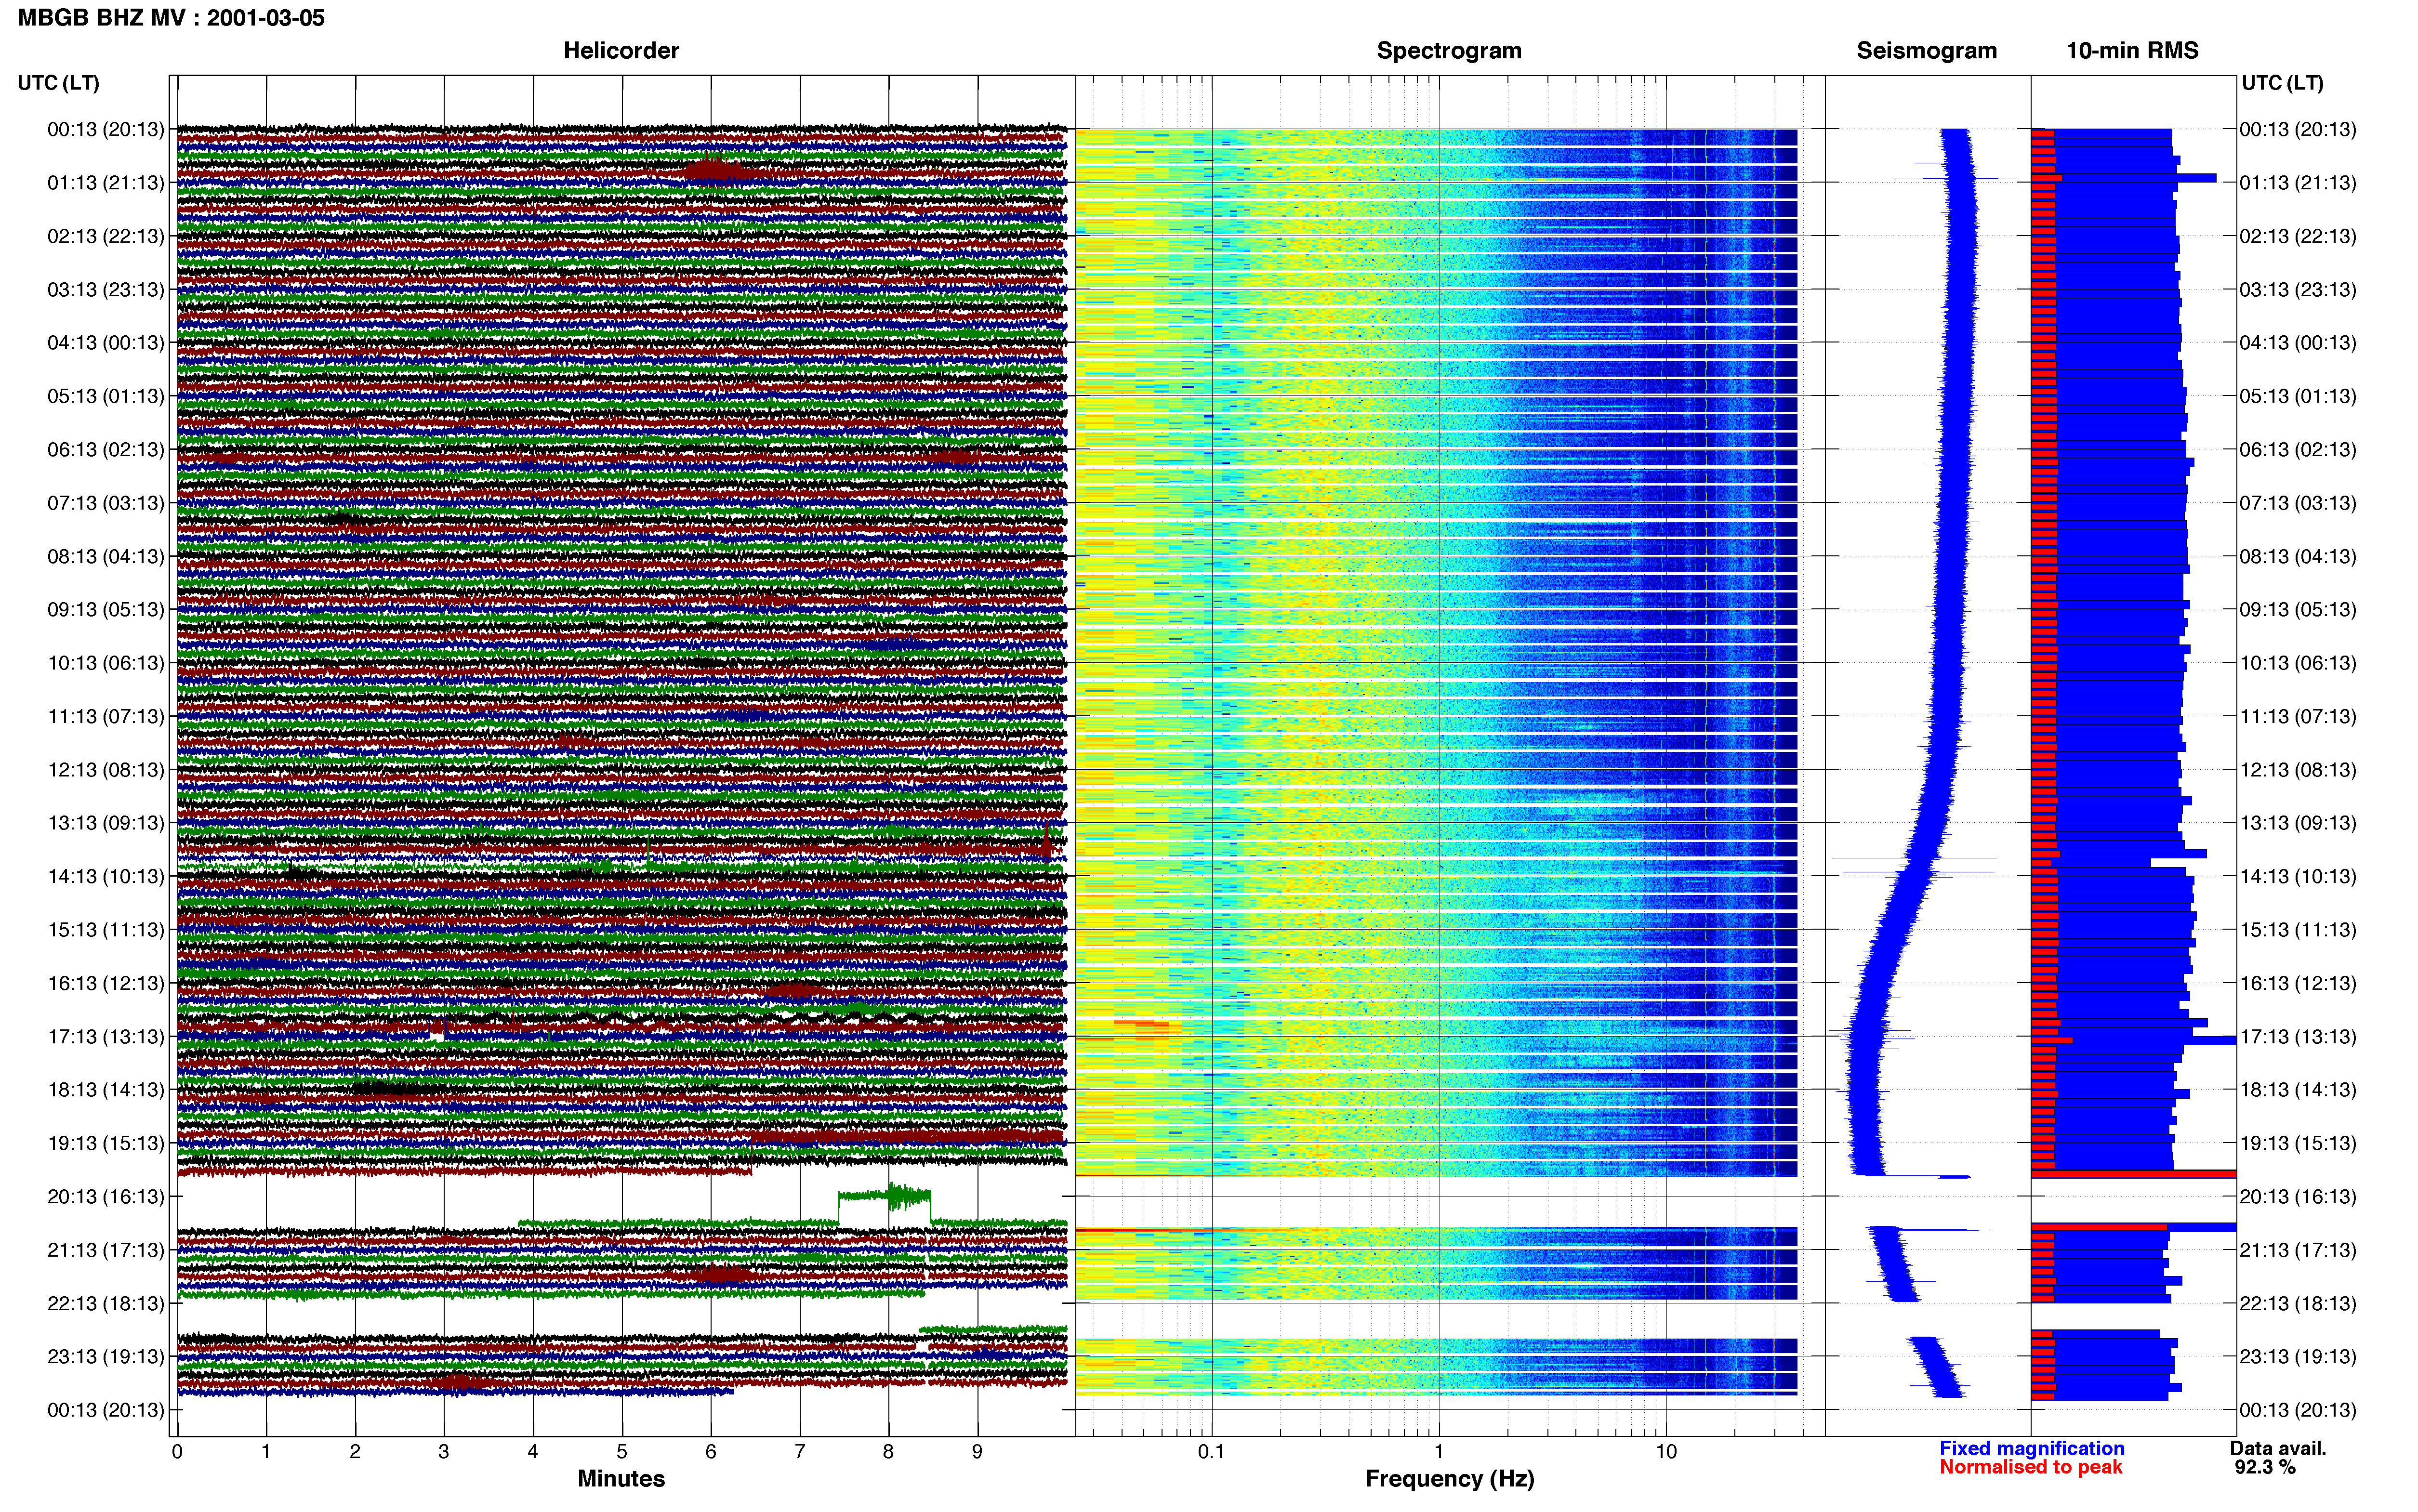The image size is (2418, 1512).
Task: Click right time label '14:13 (10:13)'
Action: tap(2298, 877)
